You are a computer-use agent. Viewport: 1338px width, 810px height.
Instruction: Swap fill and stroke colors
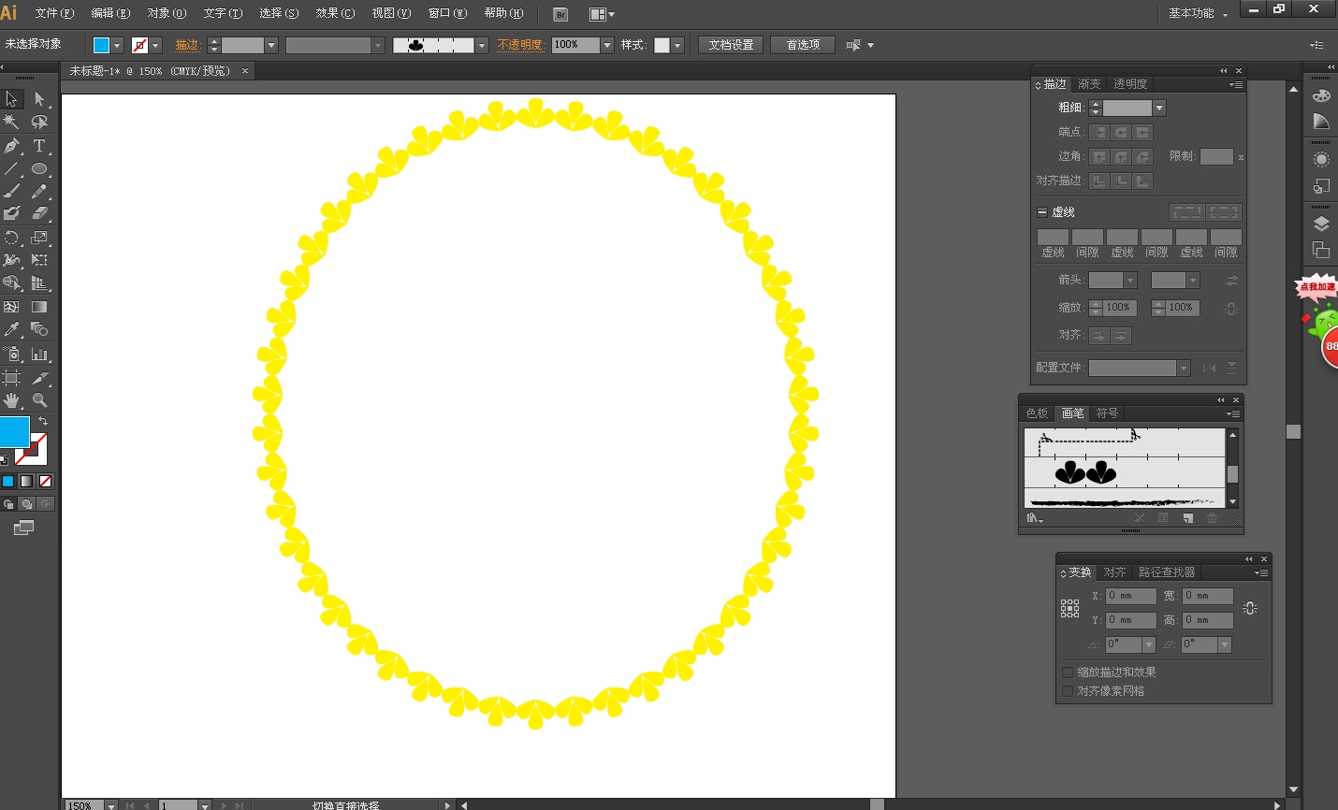pyautogui.click(x=43, y=421)
